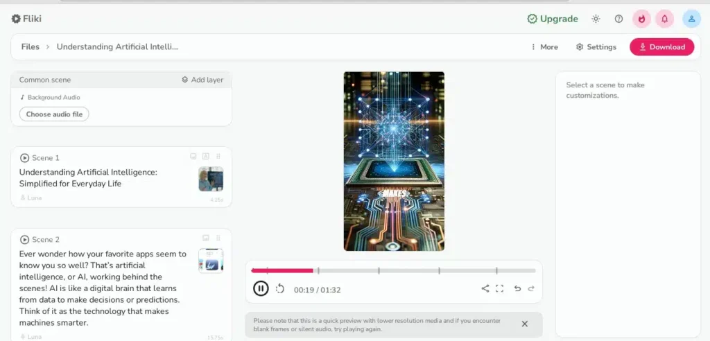Open notifications bell icon
The height and width of the screenshot is (341, 710).
coord(665,19)
